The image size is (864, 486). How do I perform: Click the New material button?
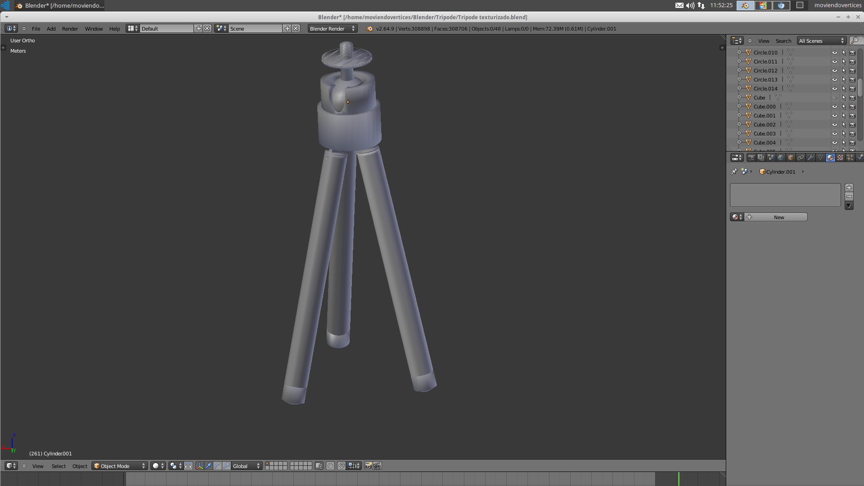(x=778, y=217)
